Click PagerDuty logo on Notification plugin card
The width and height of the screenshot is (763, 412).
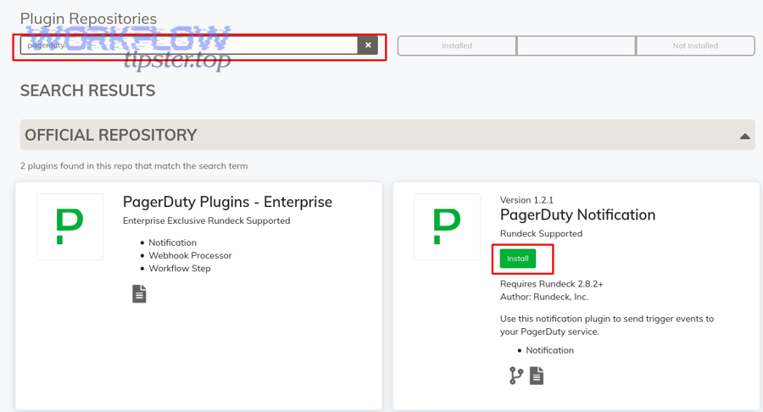click(x=447, y=226)
